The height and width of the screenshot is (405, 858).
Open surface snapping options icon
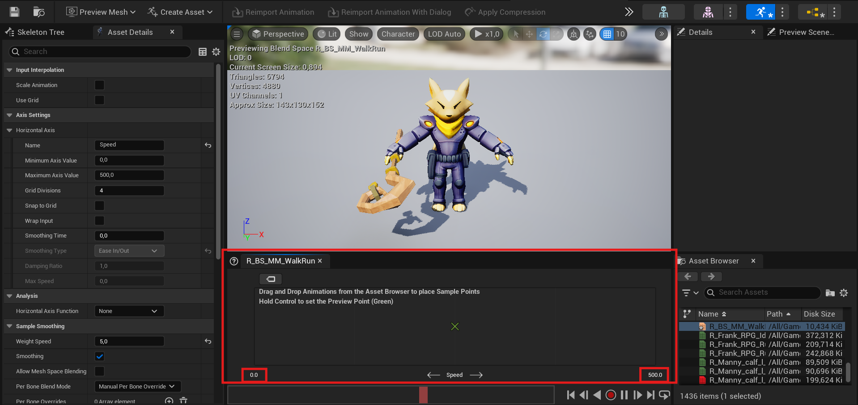590,34
